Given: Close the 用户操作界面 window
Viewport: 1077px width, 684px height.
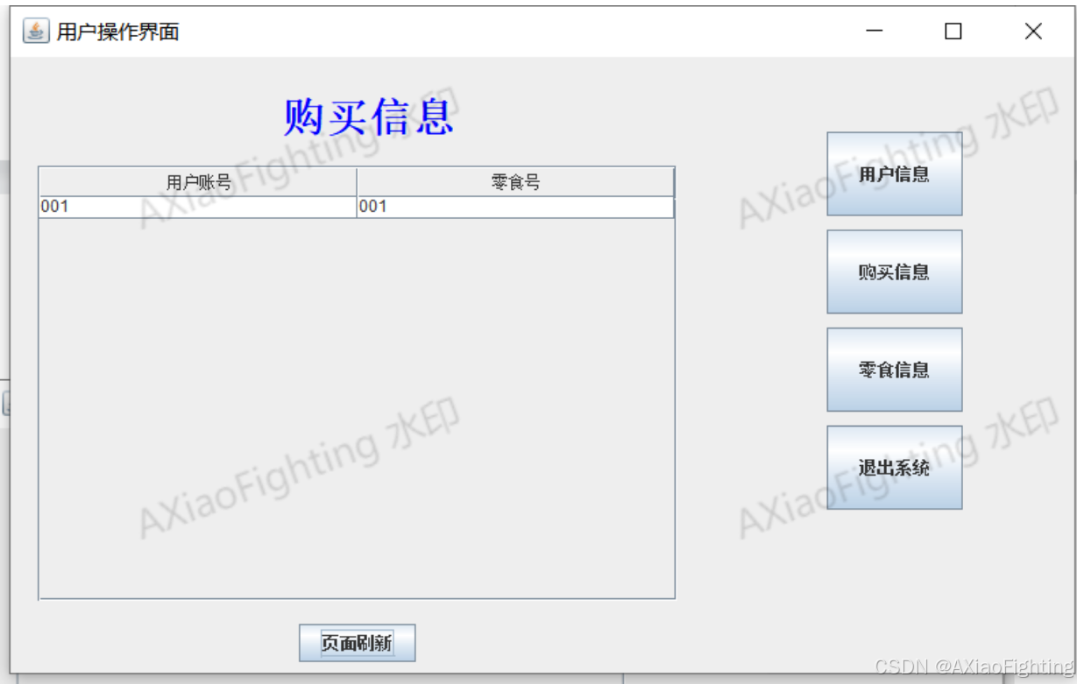Looking at the screenshot, I should 1033,32.
